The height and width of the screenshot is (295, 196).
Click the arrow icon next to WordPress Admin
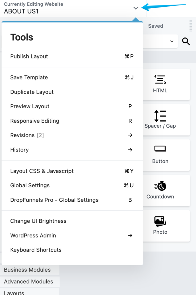click(x=130, y=235)
